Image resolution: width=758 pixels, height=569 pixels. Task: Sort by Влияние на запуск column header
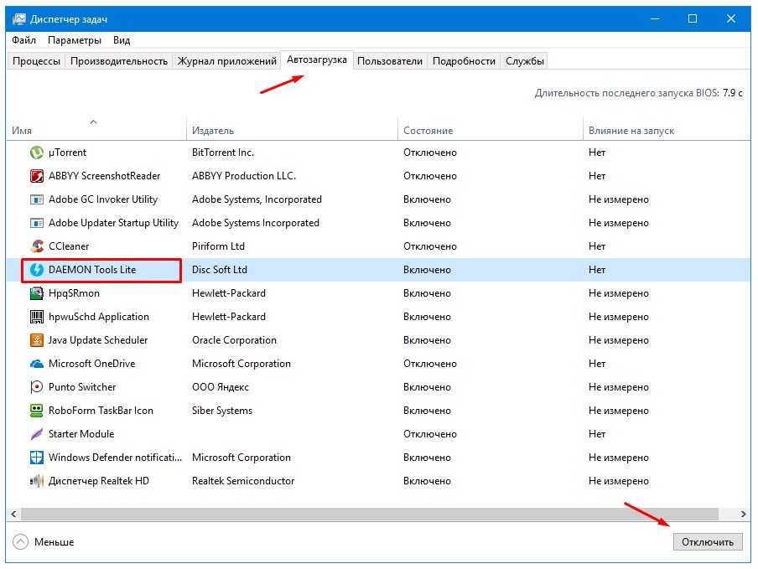[x=667, y=128]
